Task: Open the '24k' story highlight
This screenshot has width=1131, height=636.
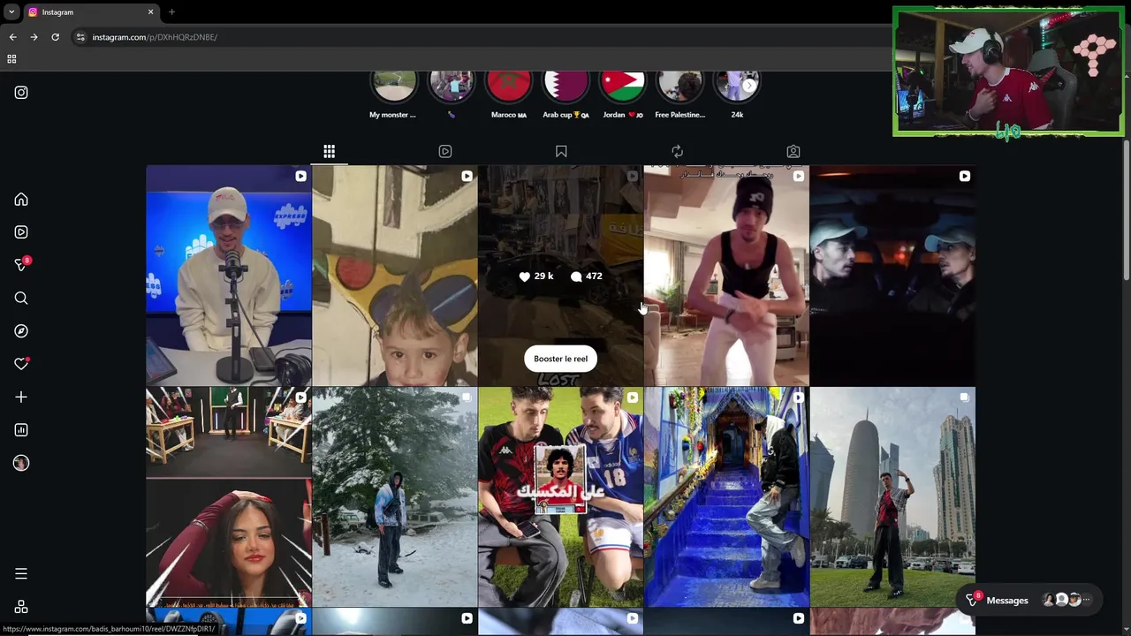Action: (737, 94)
